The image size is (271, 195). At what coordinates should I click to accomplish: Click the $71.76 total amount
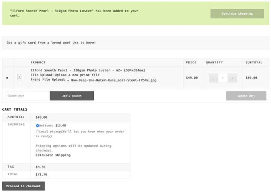[41, 175]
